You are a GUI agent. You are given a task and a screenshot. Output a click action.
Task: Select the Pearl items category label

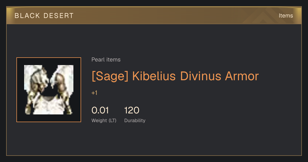tap(106, 60)
